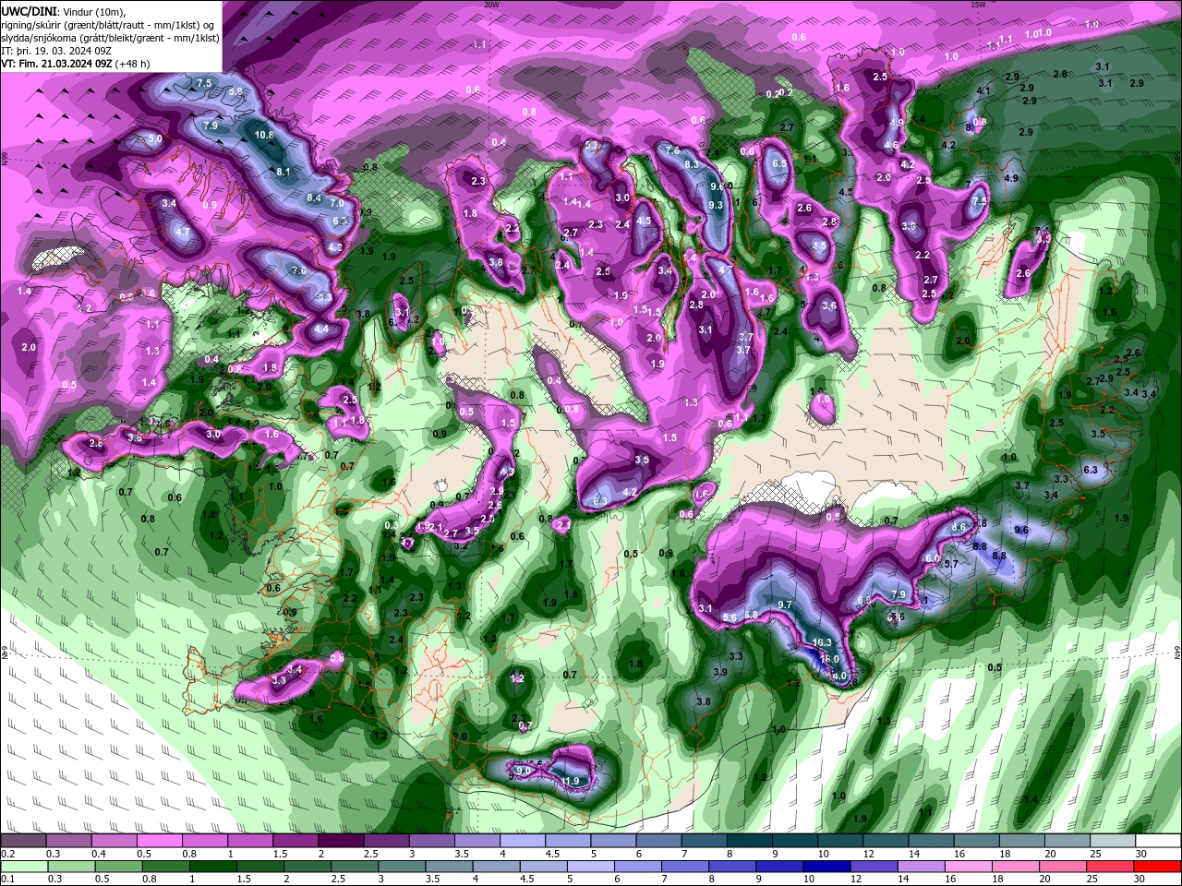
Task: Click the 16.0 precipitation value
Action: click(830, 659)
